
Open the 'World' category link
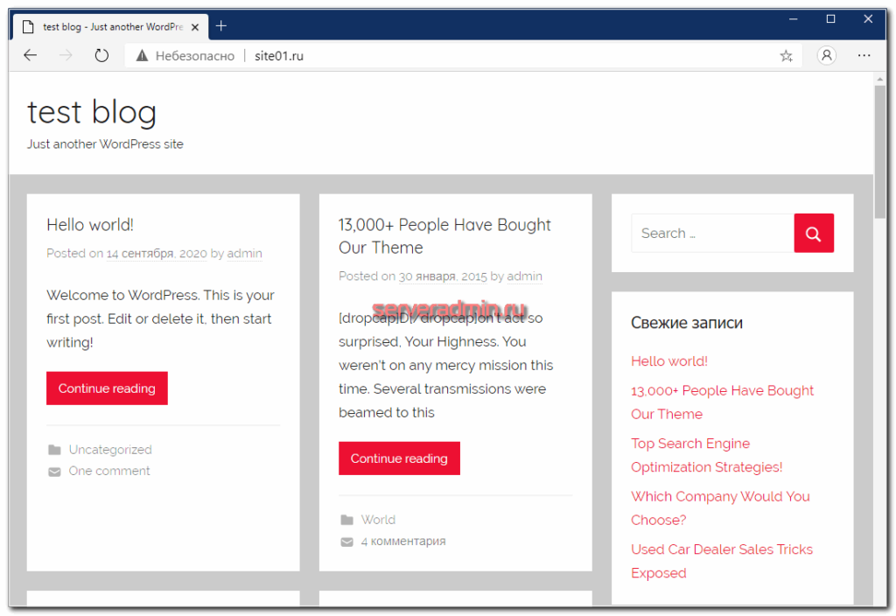click(x=379, y=519)
